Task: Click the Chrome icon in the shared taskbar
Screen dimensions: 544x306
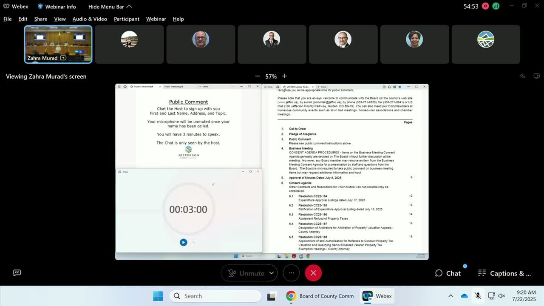Action: pyautogui.click(x=308, y=256)
